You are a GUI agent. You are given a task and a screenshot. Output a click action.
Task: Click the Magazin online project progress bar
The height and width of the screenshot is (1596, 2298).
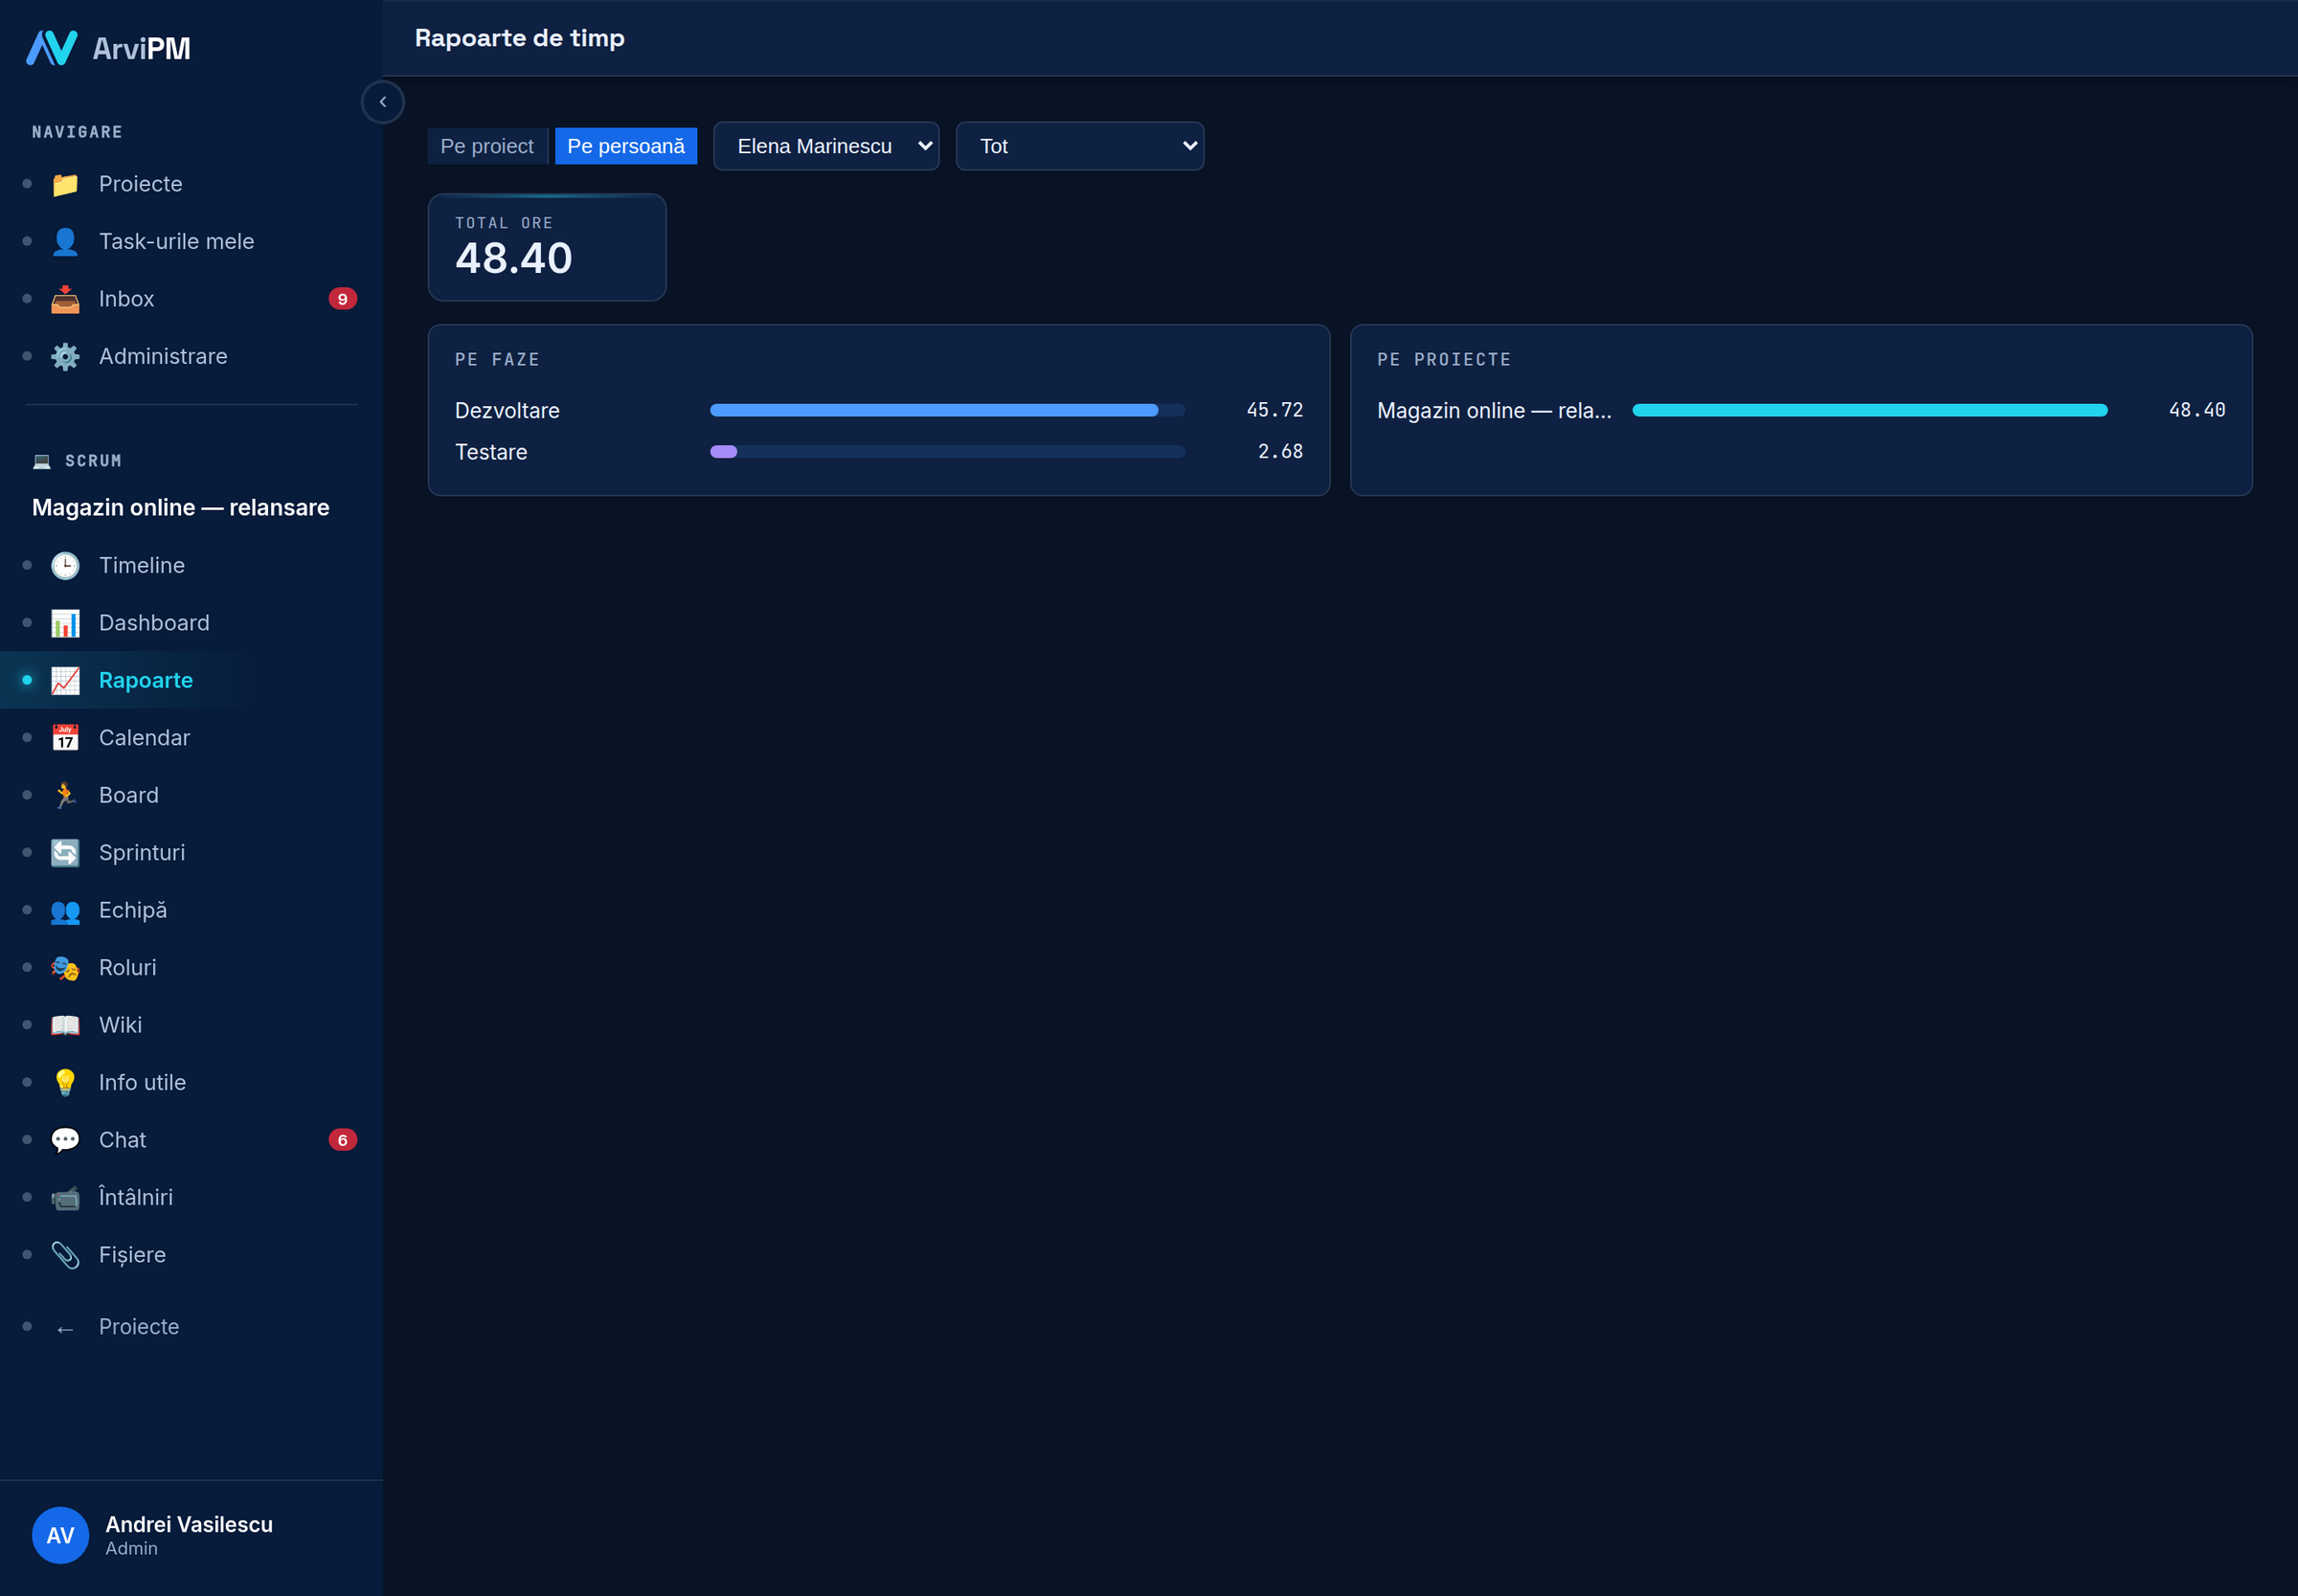click(x=1870, y=410)
